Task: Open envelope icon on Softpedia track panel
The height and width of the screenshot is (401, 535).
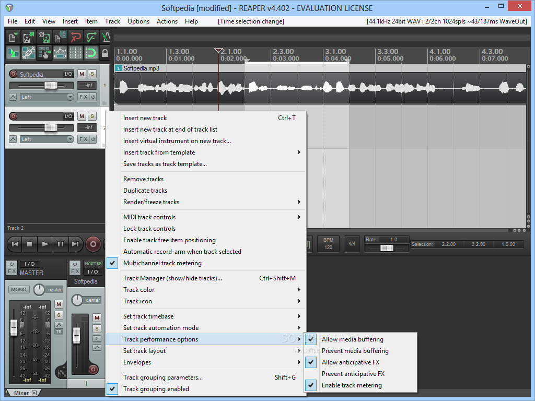Action: point(13,97)
